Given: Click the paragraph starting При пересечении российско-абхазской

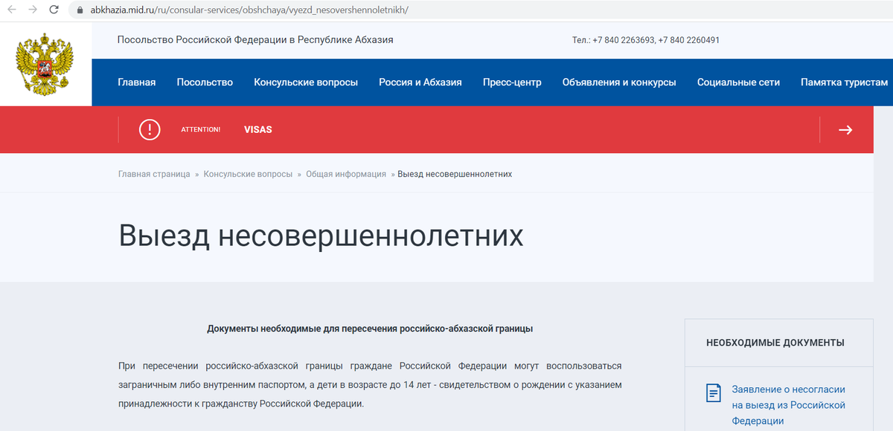Looking at the screenshot, I should click(370, 385).
